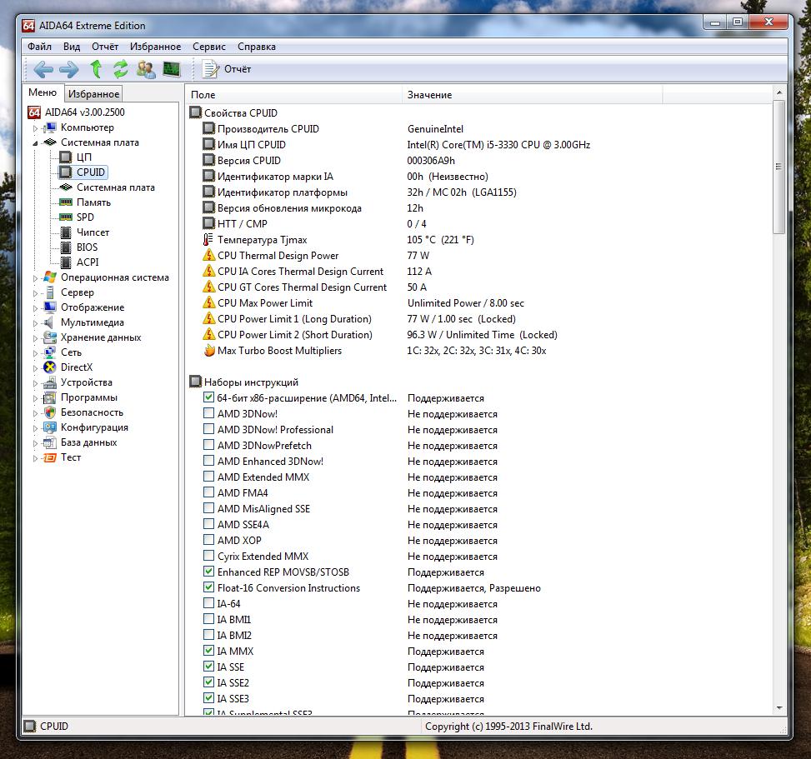Switch to the Избранное tab
Screen dimensions: 811x759
tap(93, 94)
